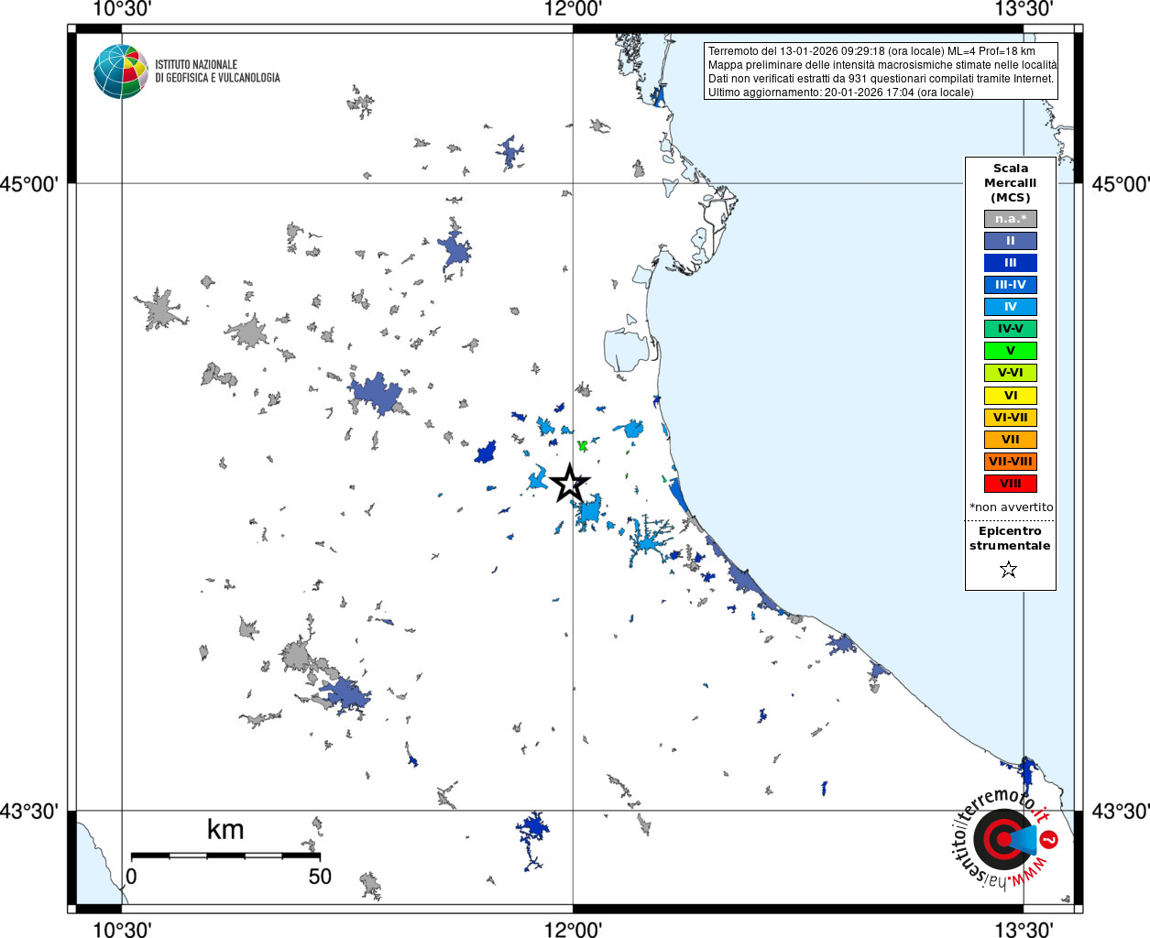The width and height of the screenshot is (1150, 938).
Task: Click the epicenter star on the map
Action: [x=569, y=483]
